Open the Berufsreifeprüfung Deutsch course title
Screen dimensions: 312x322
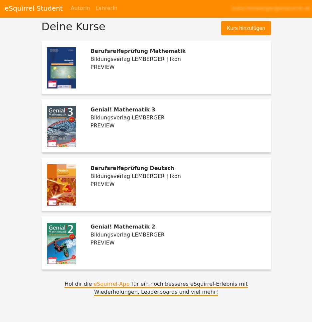[x=132, y=168]
